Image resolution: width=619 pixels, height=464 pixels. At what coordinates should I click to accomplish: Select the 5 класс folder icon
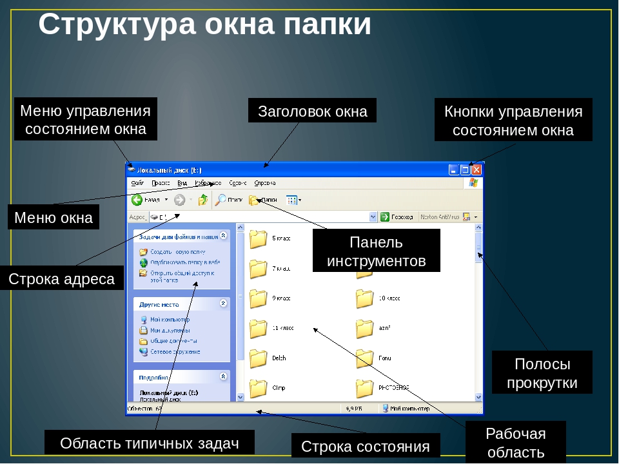[258, 239]
